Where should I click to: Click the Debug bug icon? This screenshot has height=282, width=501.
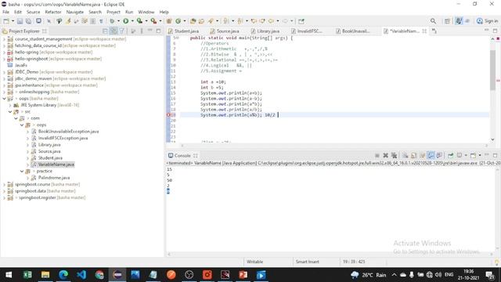point(112,21)
